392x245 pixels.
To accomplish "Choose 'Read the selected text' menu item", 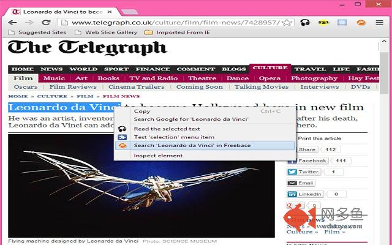I will pos(167,129).
